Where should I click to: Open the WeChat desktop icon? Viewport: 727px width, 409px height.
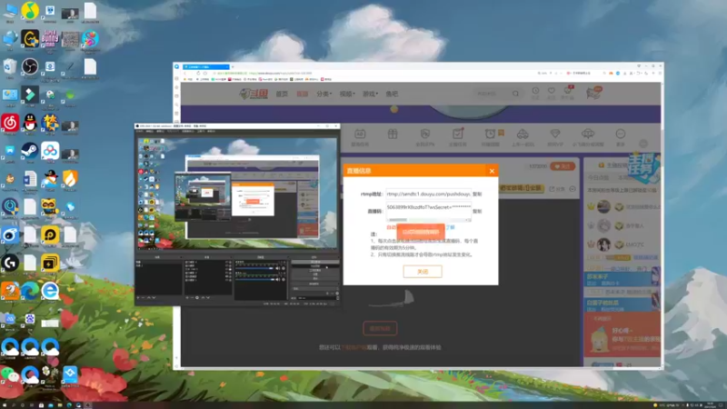pos(10,374)
